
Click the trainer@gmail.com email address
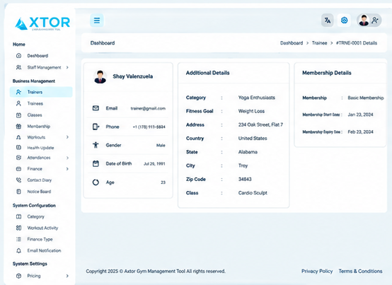tap(148, 108)
